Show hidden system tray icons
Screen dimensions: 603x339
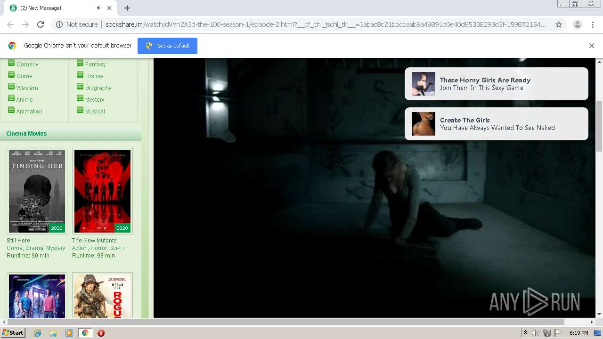click(x=525, y=333)
